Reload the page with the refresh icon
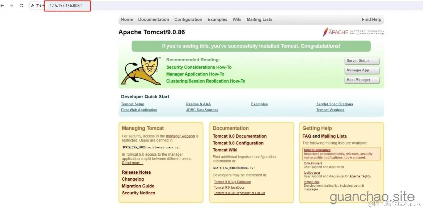Viewport: 423px width, 209px height. click(21, 6)
